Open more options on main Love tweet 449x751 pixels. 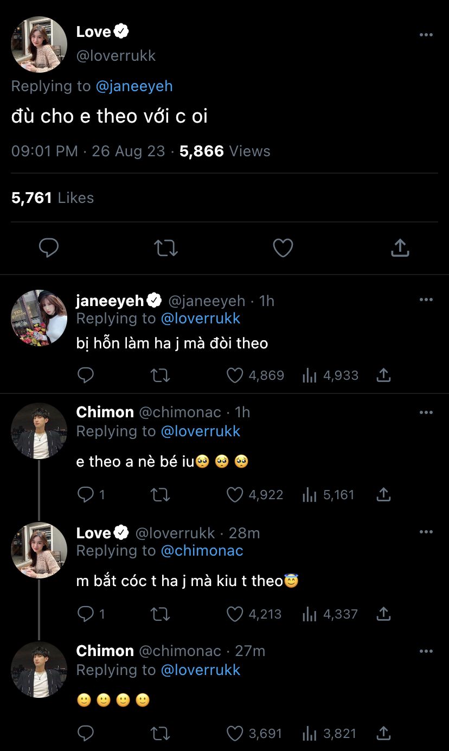click(x=426, y=35)
